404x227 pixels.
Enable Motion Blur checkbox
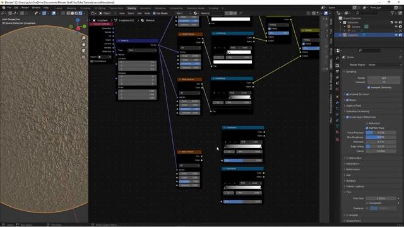click(347, 158)
